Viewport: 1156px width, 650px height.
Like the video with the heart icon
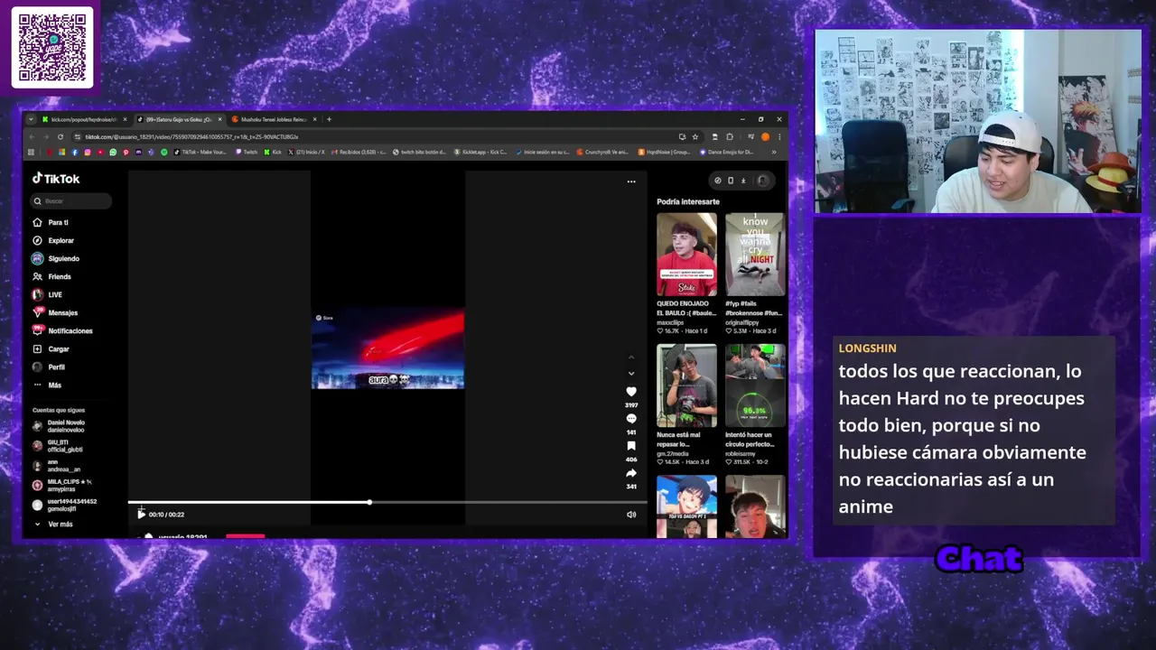(631, 392)
